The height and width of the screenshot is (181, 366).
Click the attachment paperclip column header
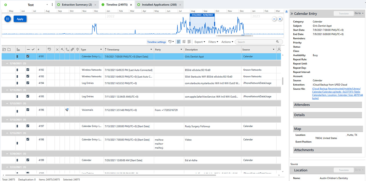(72, 50)
